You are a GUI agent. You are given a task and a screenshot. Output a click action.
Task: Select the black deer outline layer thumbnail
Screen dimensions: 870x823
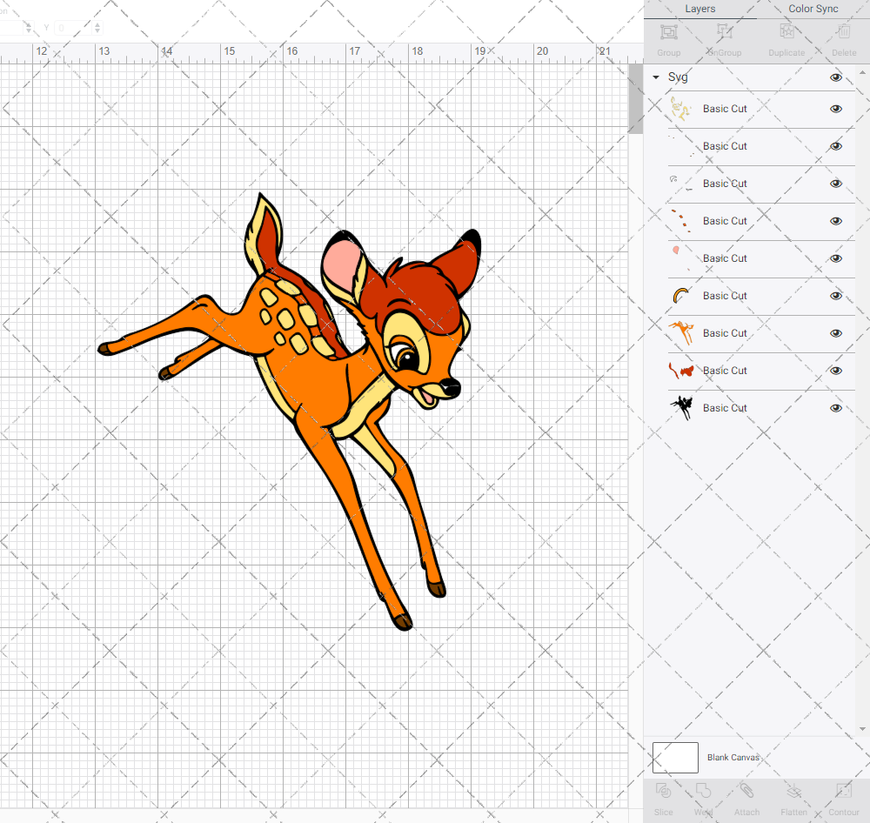coord(681,408)
